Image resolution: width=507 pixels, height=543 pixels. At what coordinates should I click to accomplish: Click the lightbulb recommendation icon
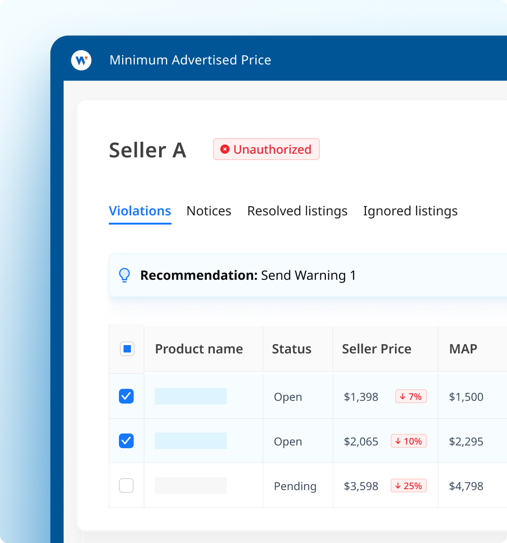pyautogui.click(x=124, y=275)
